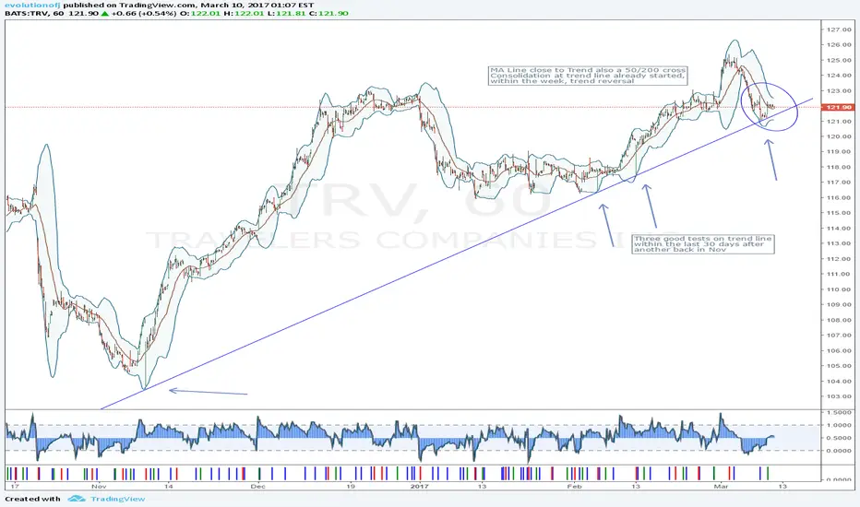Click the 116.00 price axis label

pos(839,198)
